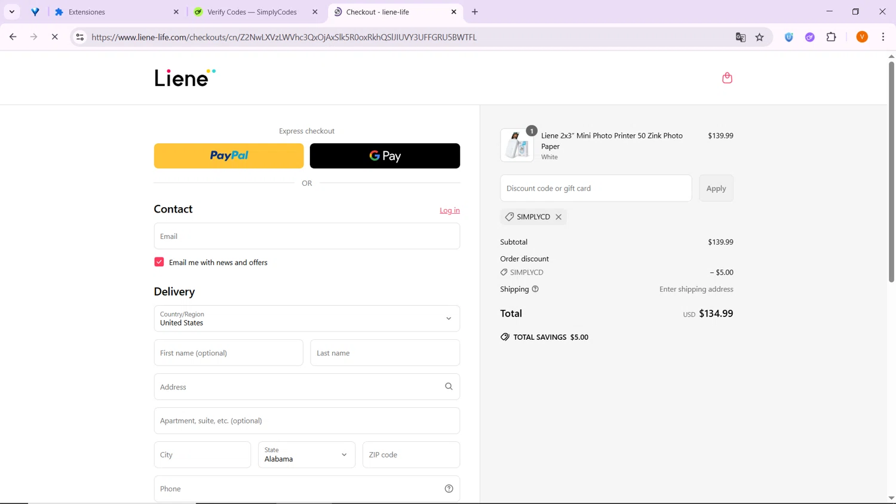Focus the Address field
This screenshot has height=504, width=896.
click(x=307, y=386)
